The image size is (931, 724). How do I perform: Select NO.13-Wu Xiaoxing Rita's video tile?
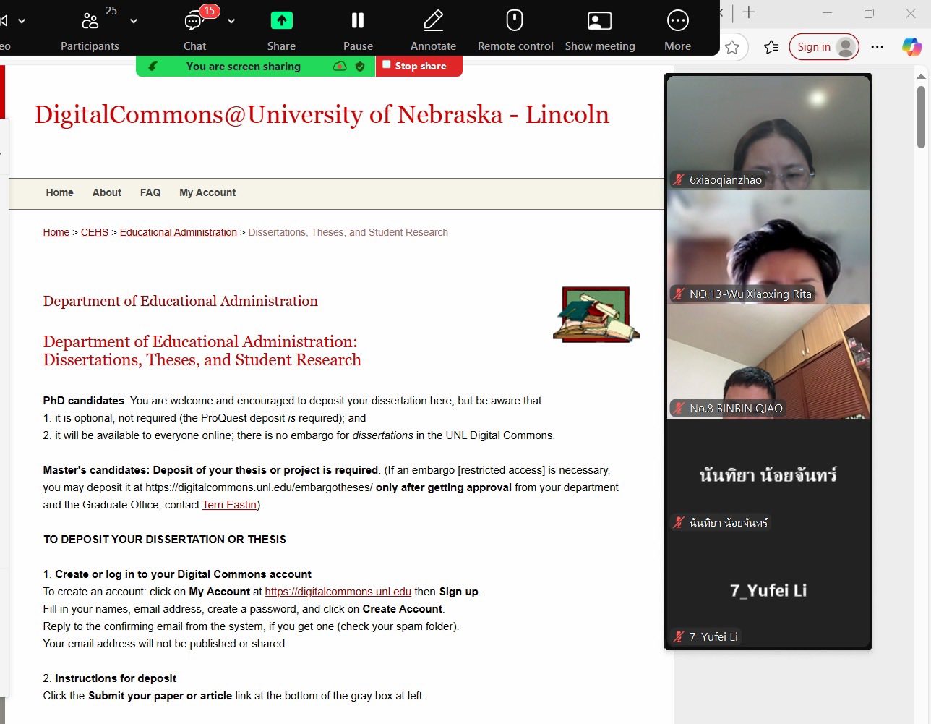pyautogui.click(x=768, y=247)
